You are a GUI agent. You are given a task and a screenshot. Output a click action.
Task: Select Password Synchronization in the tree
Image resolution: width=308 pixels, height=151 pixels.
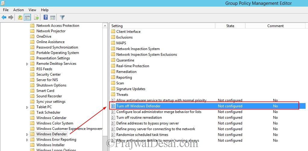[x=57, y=47]
